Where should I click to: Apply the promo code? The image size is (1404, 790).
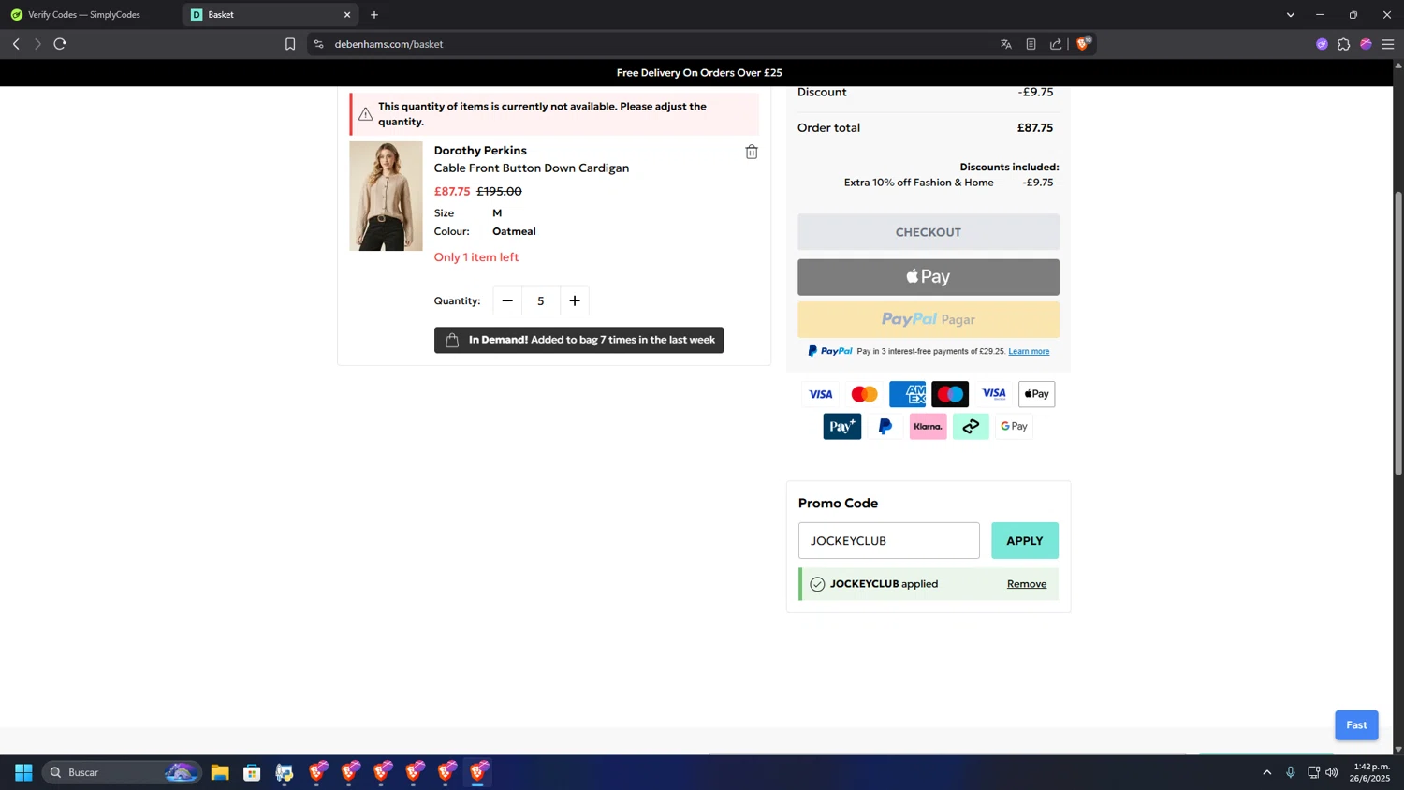1024,540
